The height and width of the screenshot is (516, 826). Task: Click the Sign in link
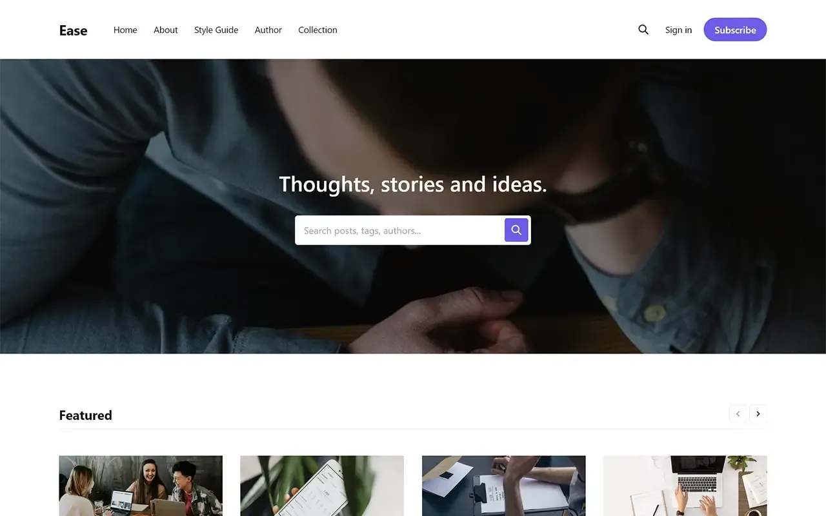click(x=678, y=30)
